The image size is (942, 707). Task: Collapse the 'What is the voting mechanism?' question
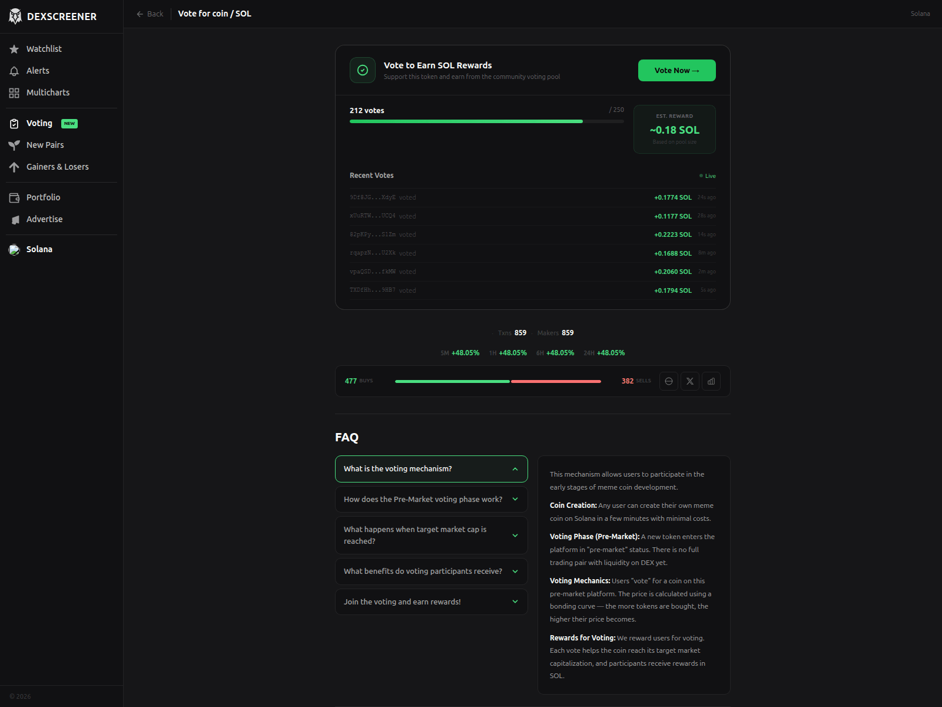click(431, 469)
